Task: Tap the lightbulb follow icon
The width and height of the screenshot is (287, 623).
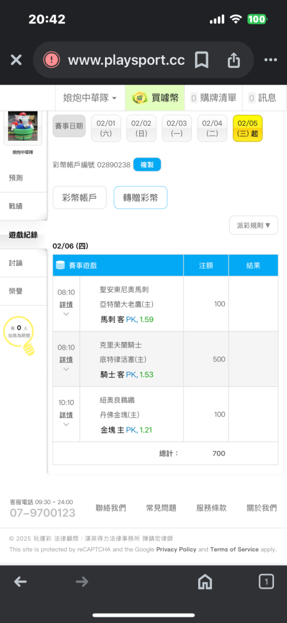Action: (x=19, y=335)
